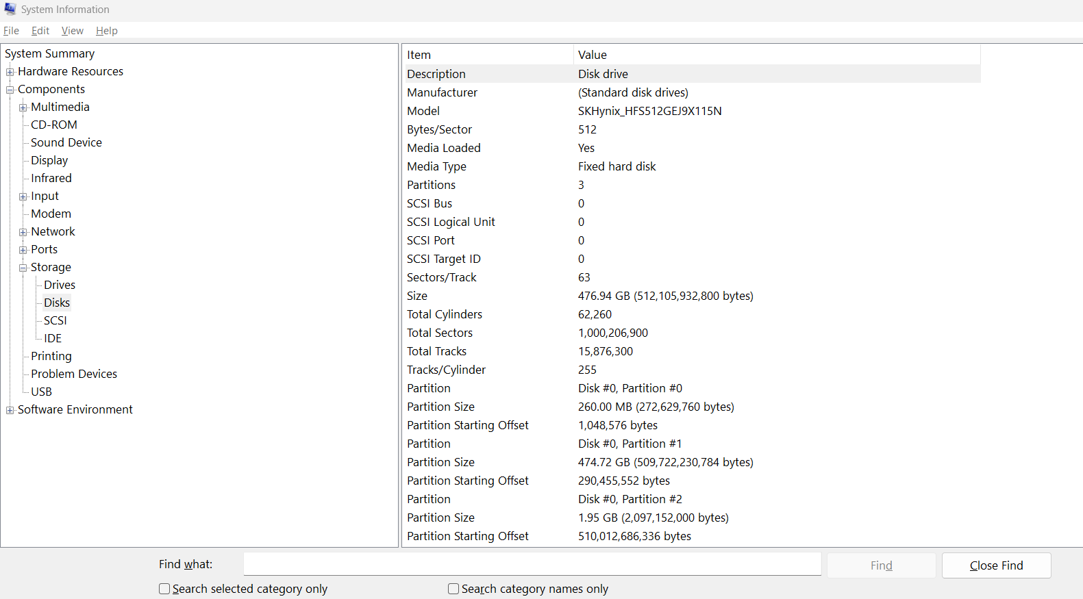Expand the Network node
The width and height of the screenshot is (1083, 599).
(23, 232)
